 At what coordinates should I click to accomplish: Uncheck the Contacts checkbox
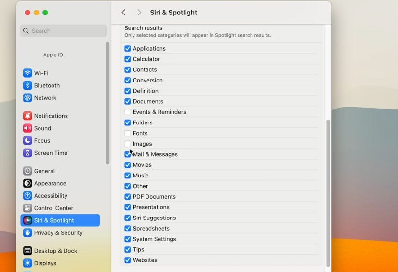tap(128, 69)
